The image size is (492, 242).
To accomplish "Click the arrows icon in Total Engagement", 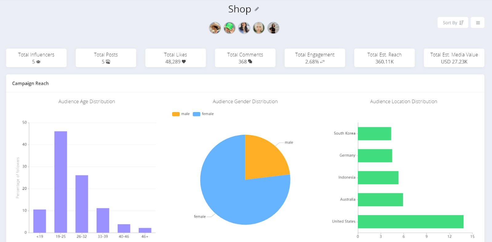I will point(322,62).
